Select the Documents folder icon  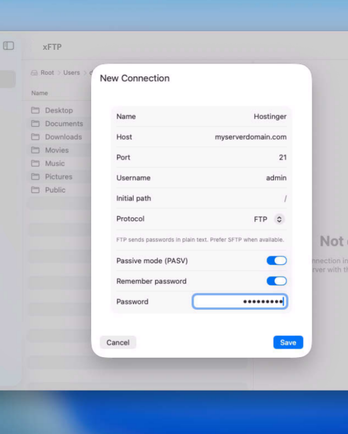coord(35,124)
